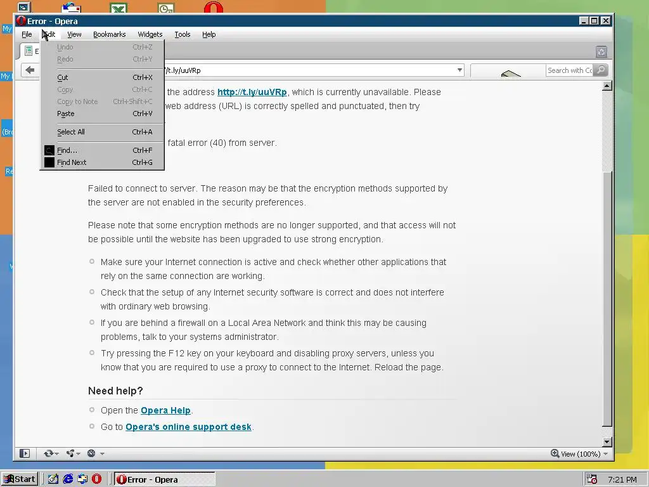Click the zoom magnifier icon beside View (100%)
Image resolution: width=649 pixels, height=487 pixels.
[555, 453]
